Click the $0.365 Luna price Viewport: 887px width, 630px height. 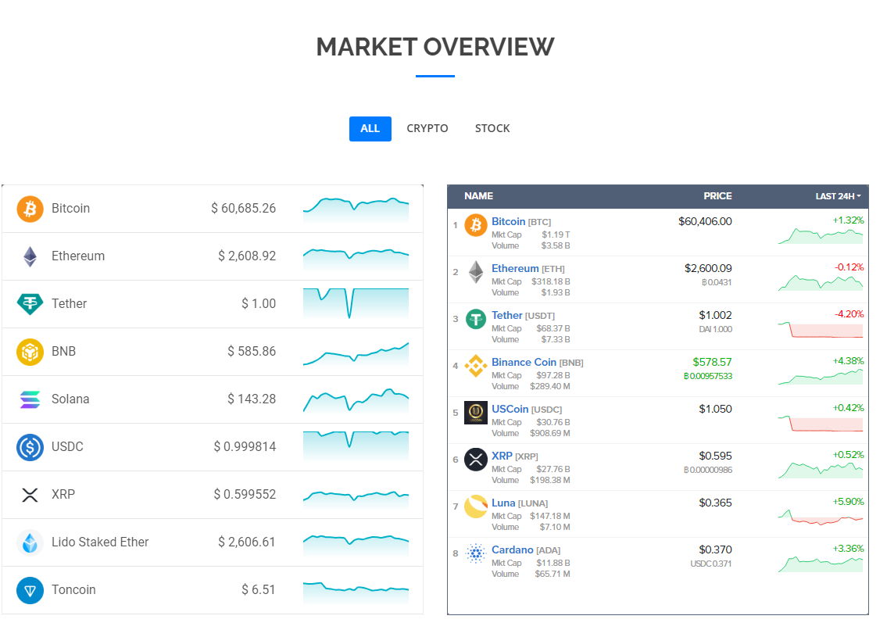point(715,503)
